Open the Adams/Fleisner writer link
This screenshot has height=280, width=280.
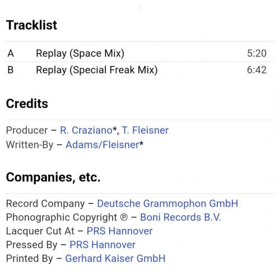(x=102, y=144)
